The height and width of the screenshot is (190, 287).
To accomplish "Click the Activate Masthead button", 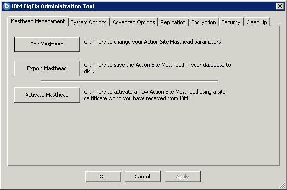I will click(x=47, y=95).
